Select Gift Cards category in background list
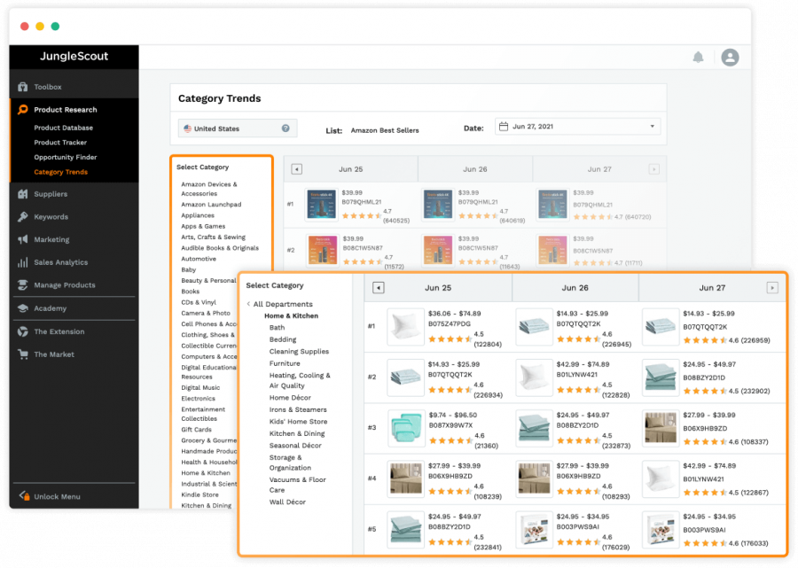Viewport: 798px width, 568px height. (x=197, y=430)
